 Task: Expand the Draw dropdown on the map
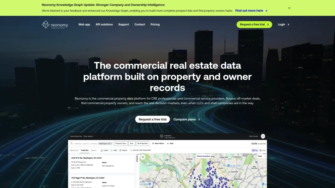tap(262, 156)
